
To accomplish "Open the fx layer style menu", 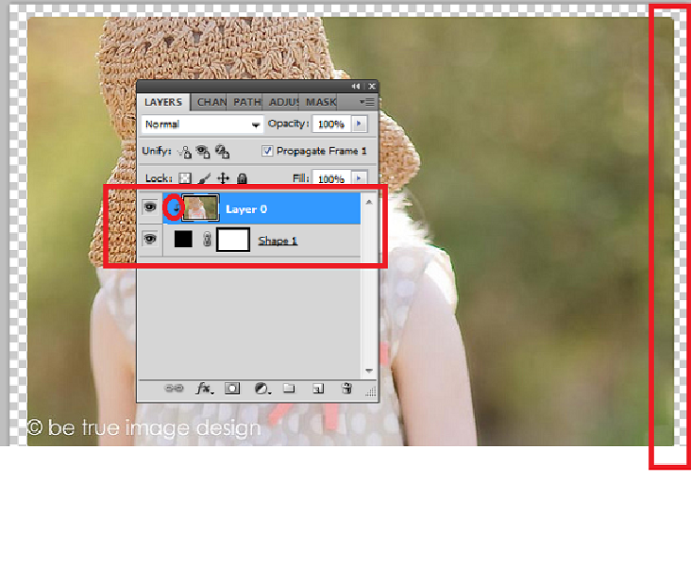I will pos(203,388).
